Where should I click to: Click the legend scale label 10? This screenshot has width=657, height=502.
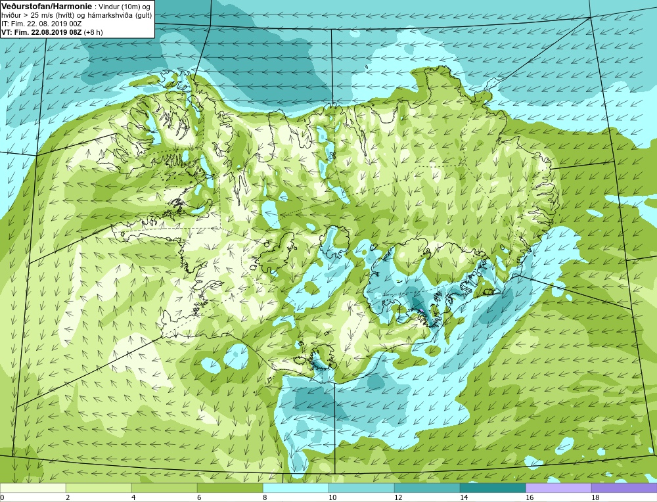(x=332, y=497)
